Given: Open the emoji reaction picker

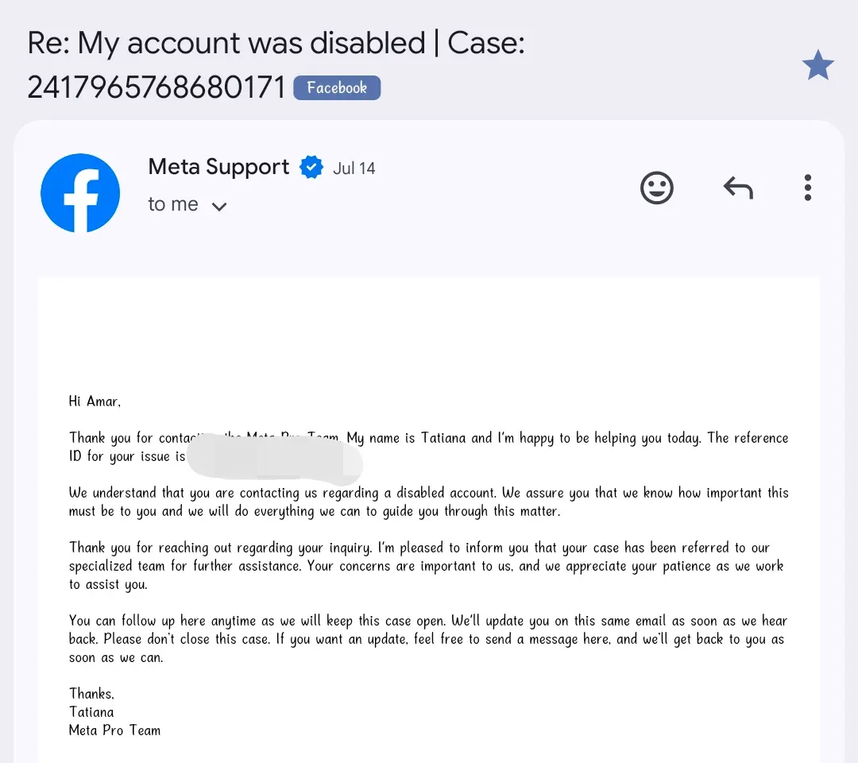Looking at the screenshot, I should pyautogui.click(x=657, y=188).
